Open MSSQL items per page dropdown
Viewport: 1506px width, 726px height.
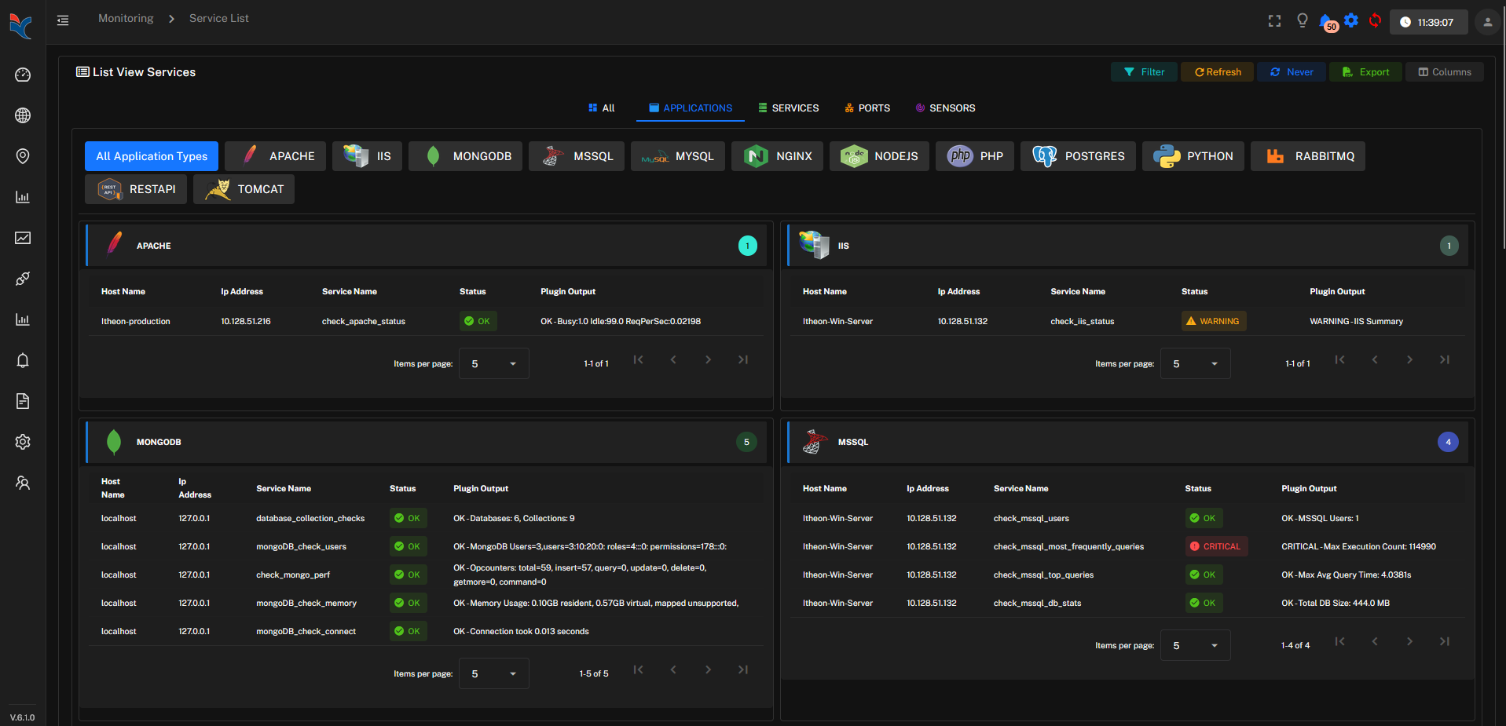(x=1196, y=645)
